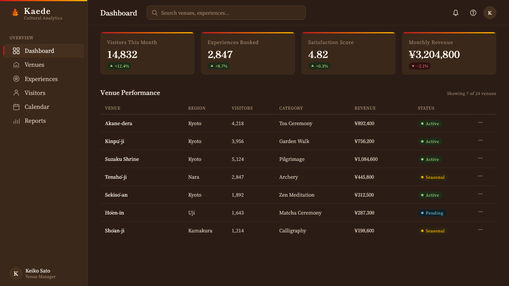Screen dimensions: 509x286
Task: Focus the Search venues, experiences field
Action: (x=226, y=13)
